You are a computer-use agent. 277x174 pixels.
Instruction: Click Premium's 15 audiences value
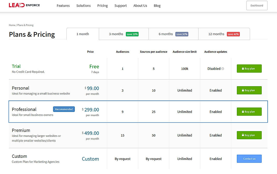[123, 135]
